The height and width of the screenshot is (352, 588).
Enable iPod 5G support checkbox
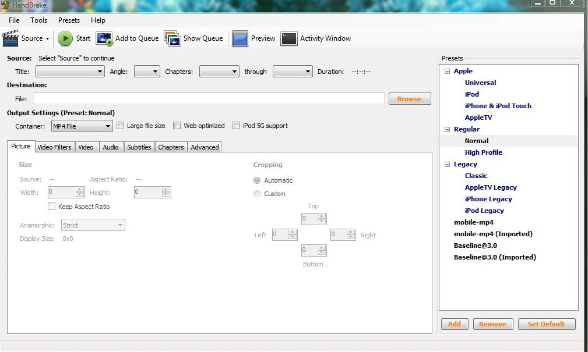[x=237, y=126]
